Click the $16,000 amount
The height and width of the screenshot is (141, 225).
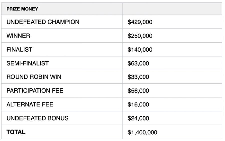click(x=138, y=105)
